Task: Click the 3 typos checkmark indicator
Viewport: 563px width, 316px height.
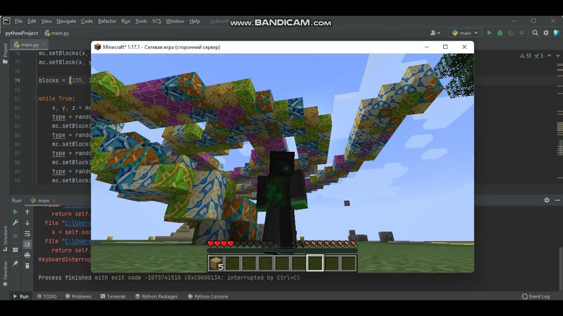Action: coord(539,56)
